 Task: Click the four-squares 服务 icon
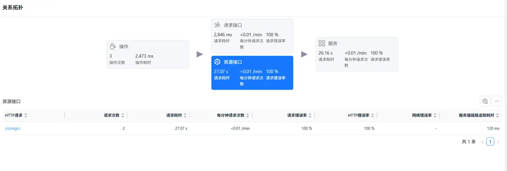point(321,43)
